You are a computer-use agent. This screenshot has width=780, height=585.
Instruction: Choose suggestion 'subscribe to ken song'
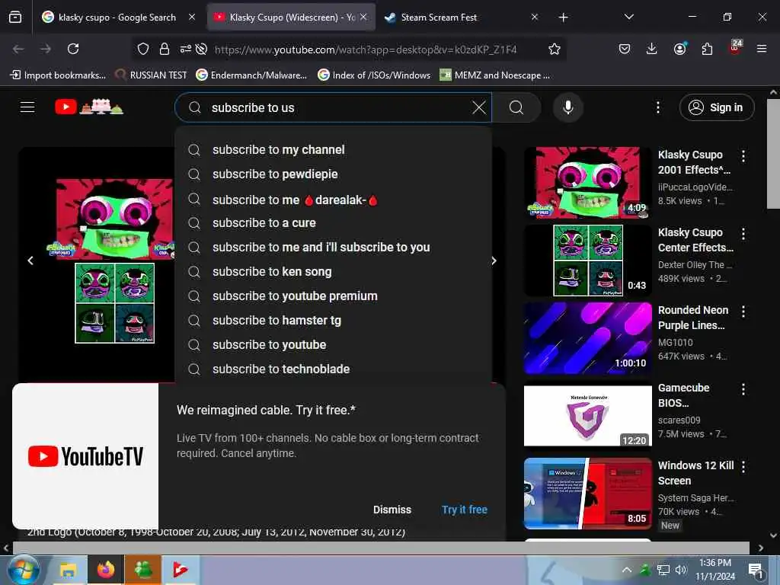(334, 272)
